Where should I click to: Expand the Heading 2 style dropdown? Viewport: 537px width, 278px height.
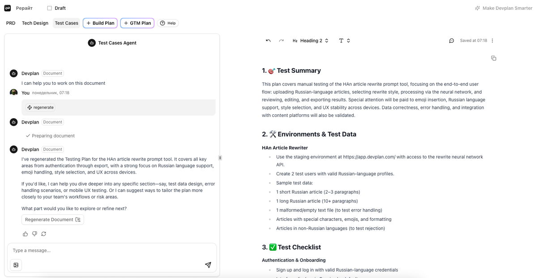pos(311,41)
